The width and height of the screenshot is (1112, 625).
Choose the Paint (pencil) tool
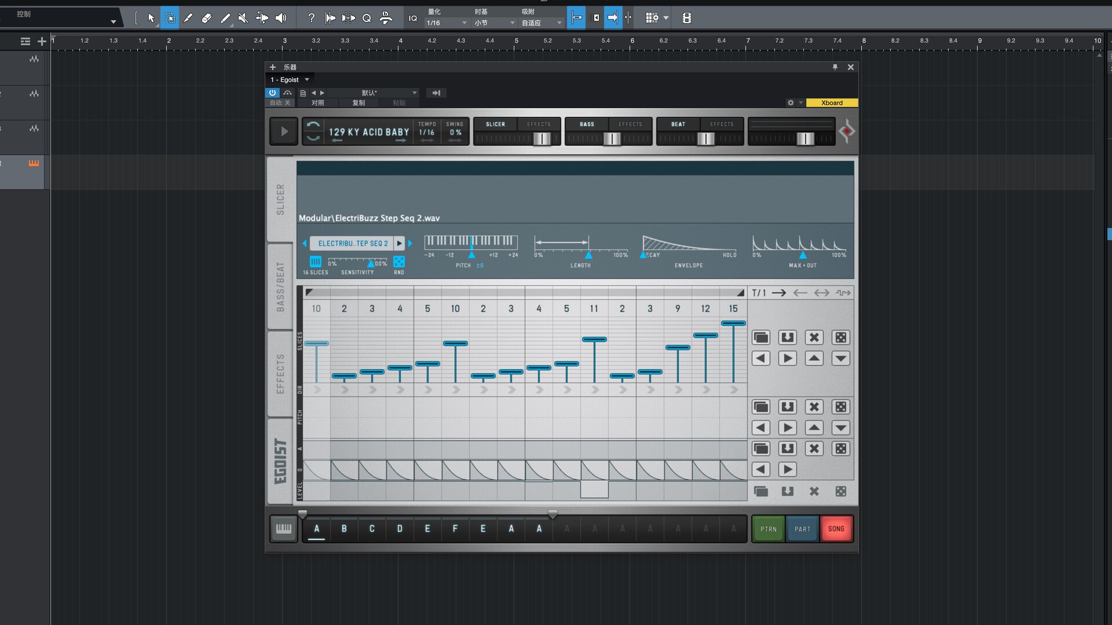188,18
